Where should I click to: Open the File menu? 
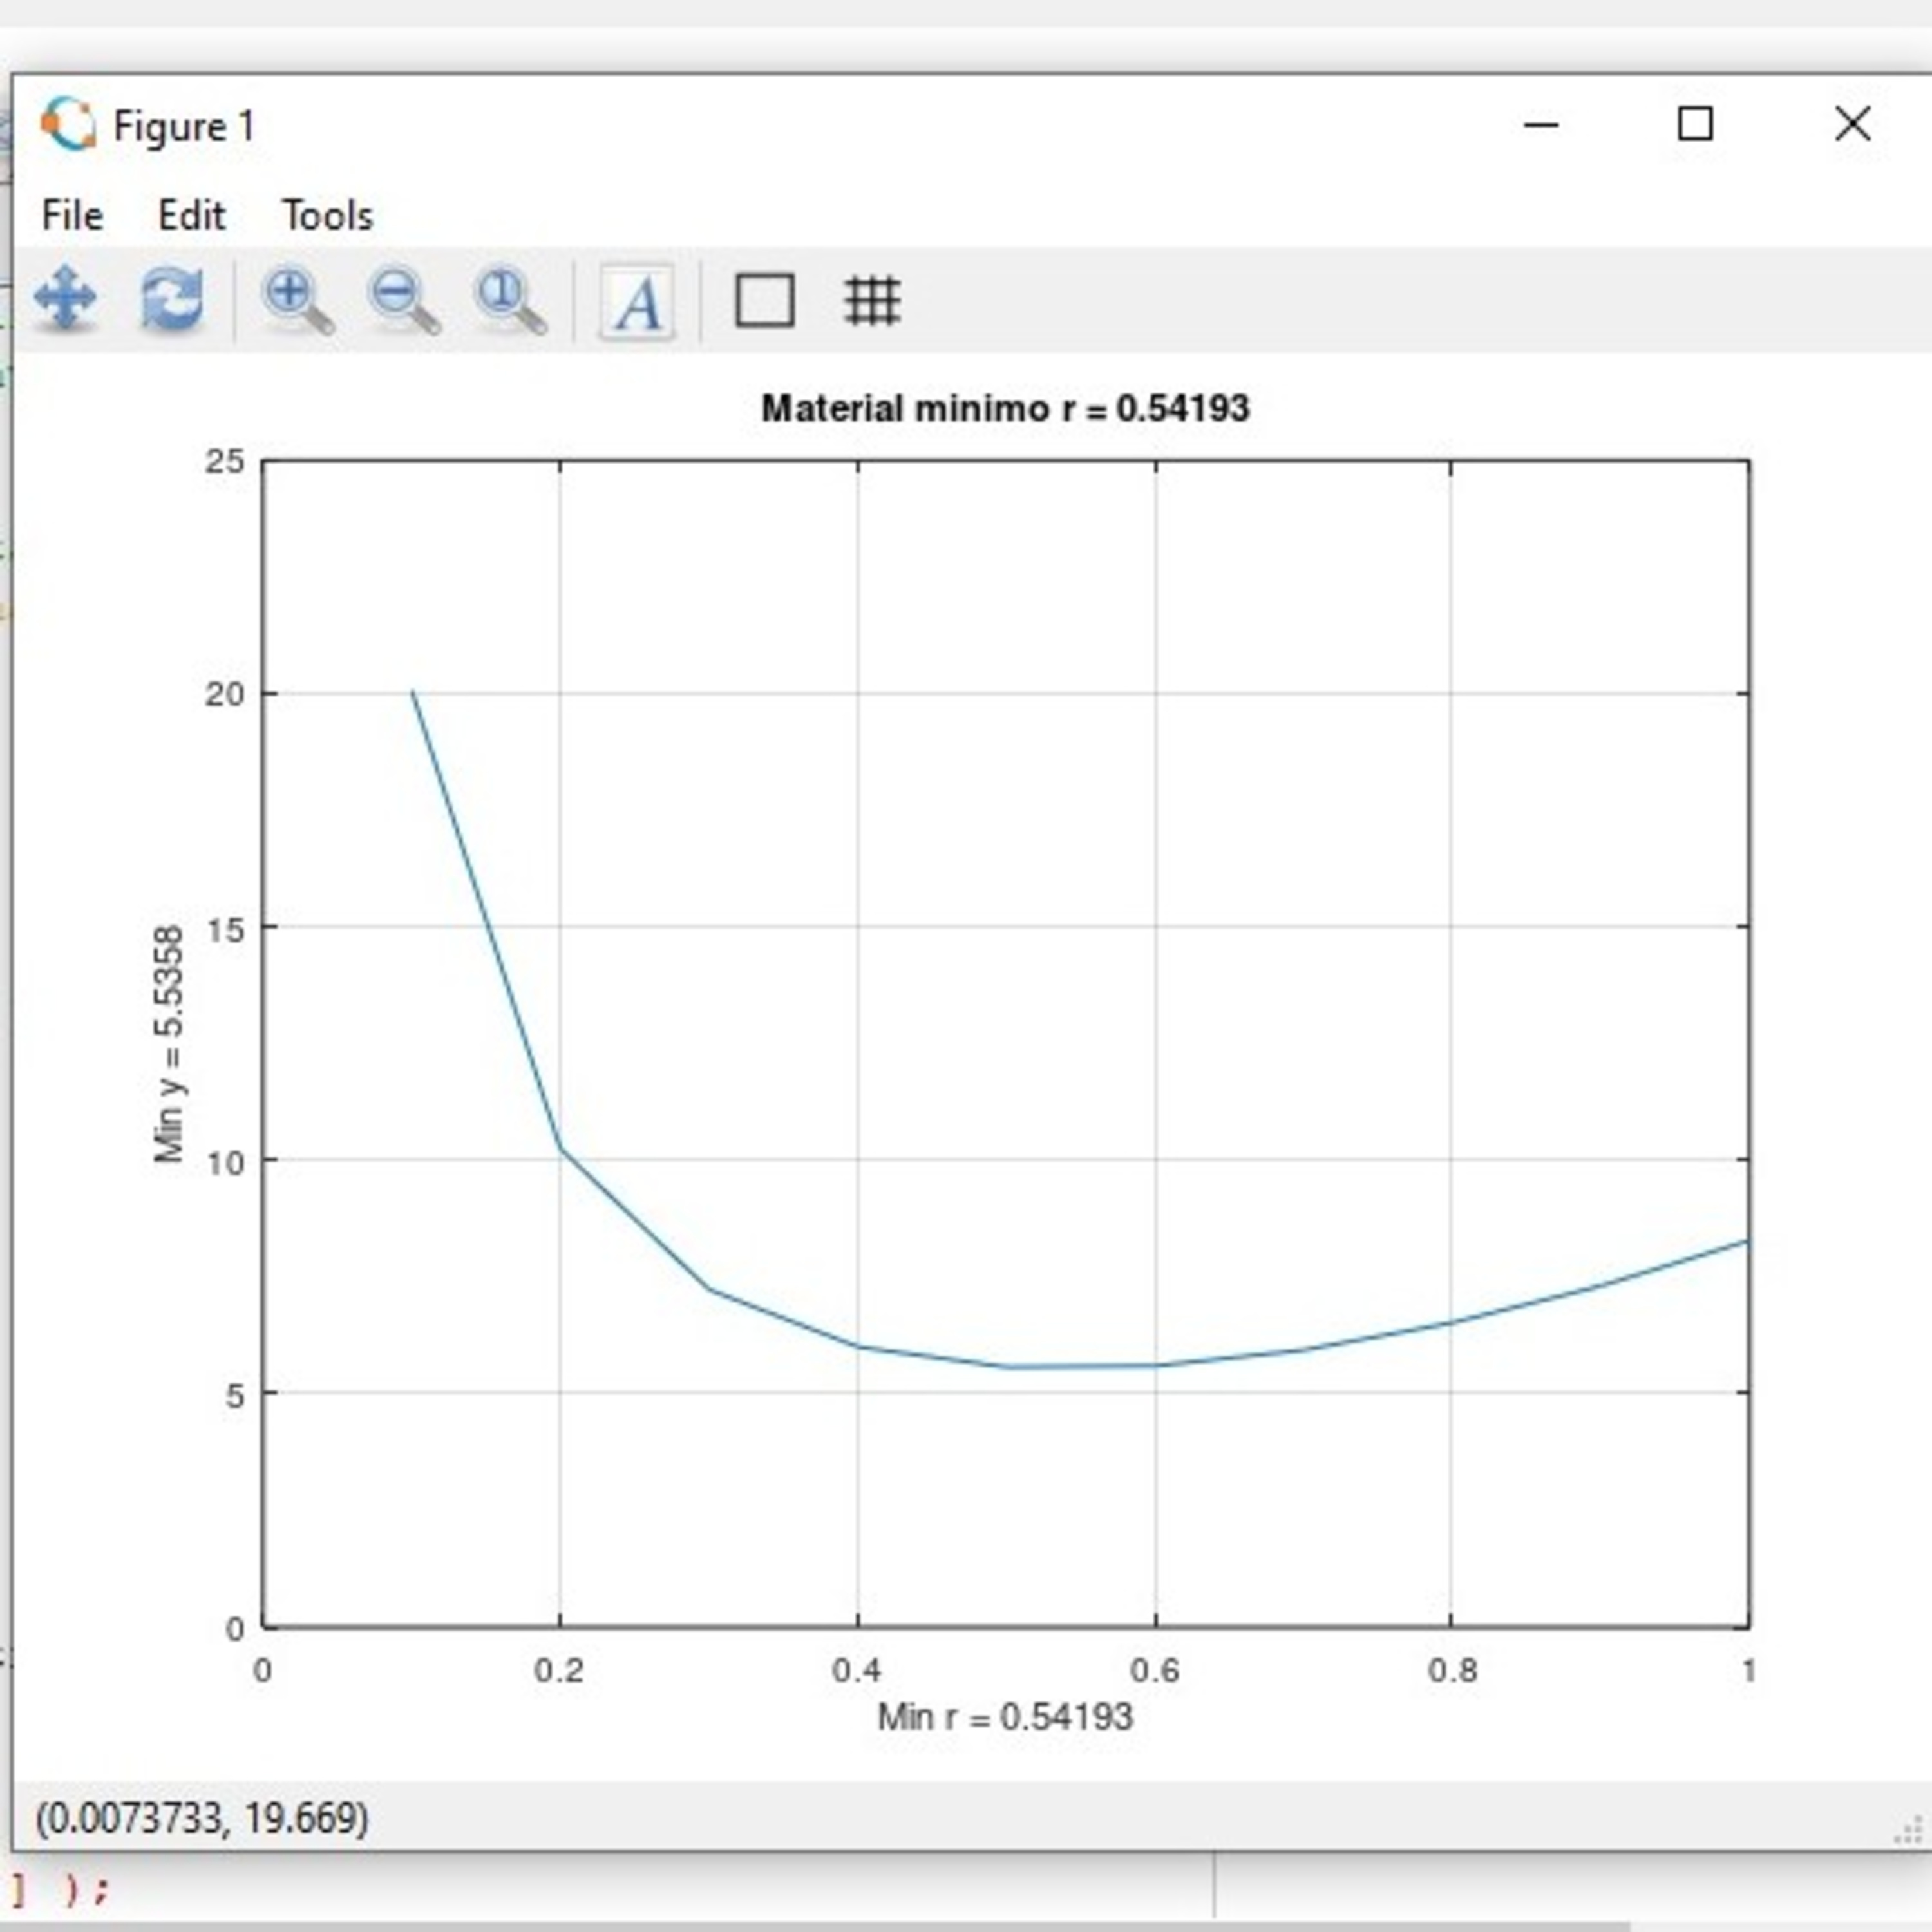pos(72,215)
